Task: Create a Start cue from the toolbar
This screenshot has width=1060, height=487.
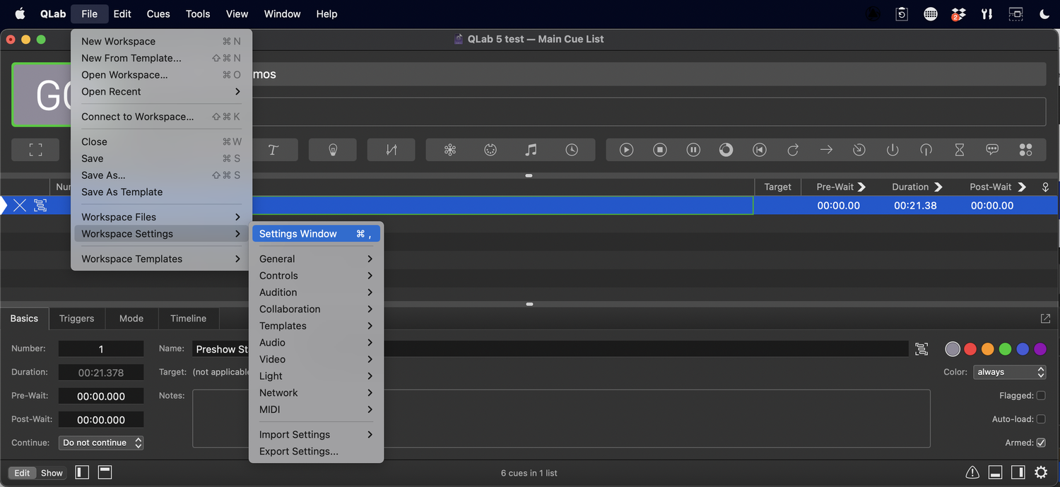Action: pyautogui.click(x=626, y=149)
